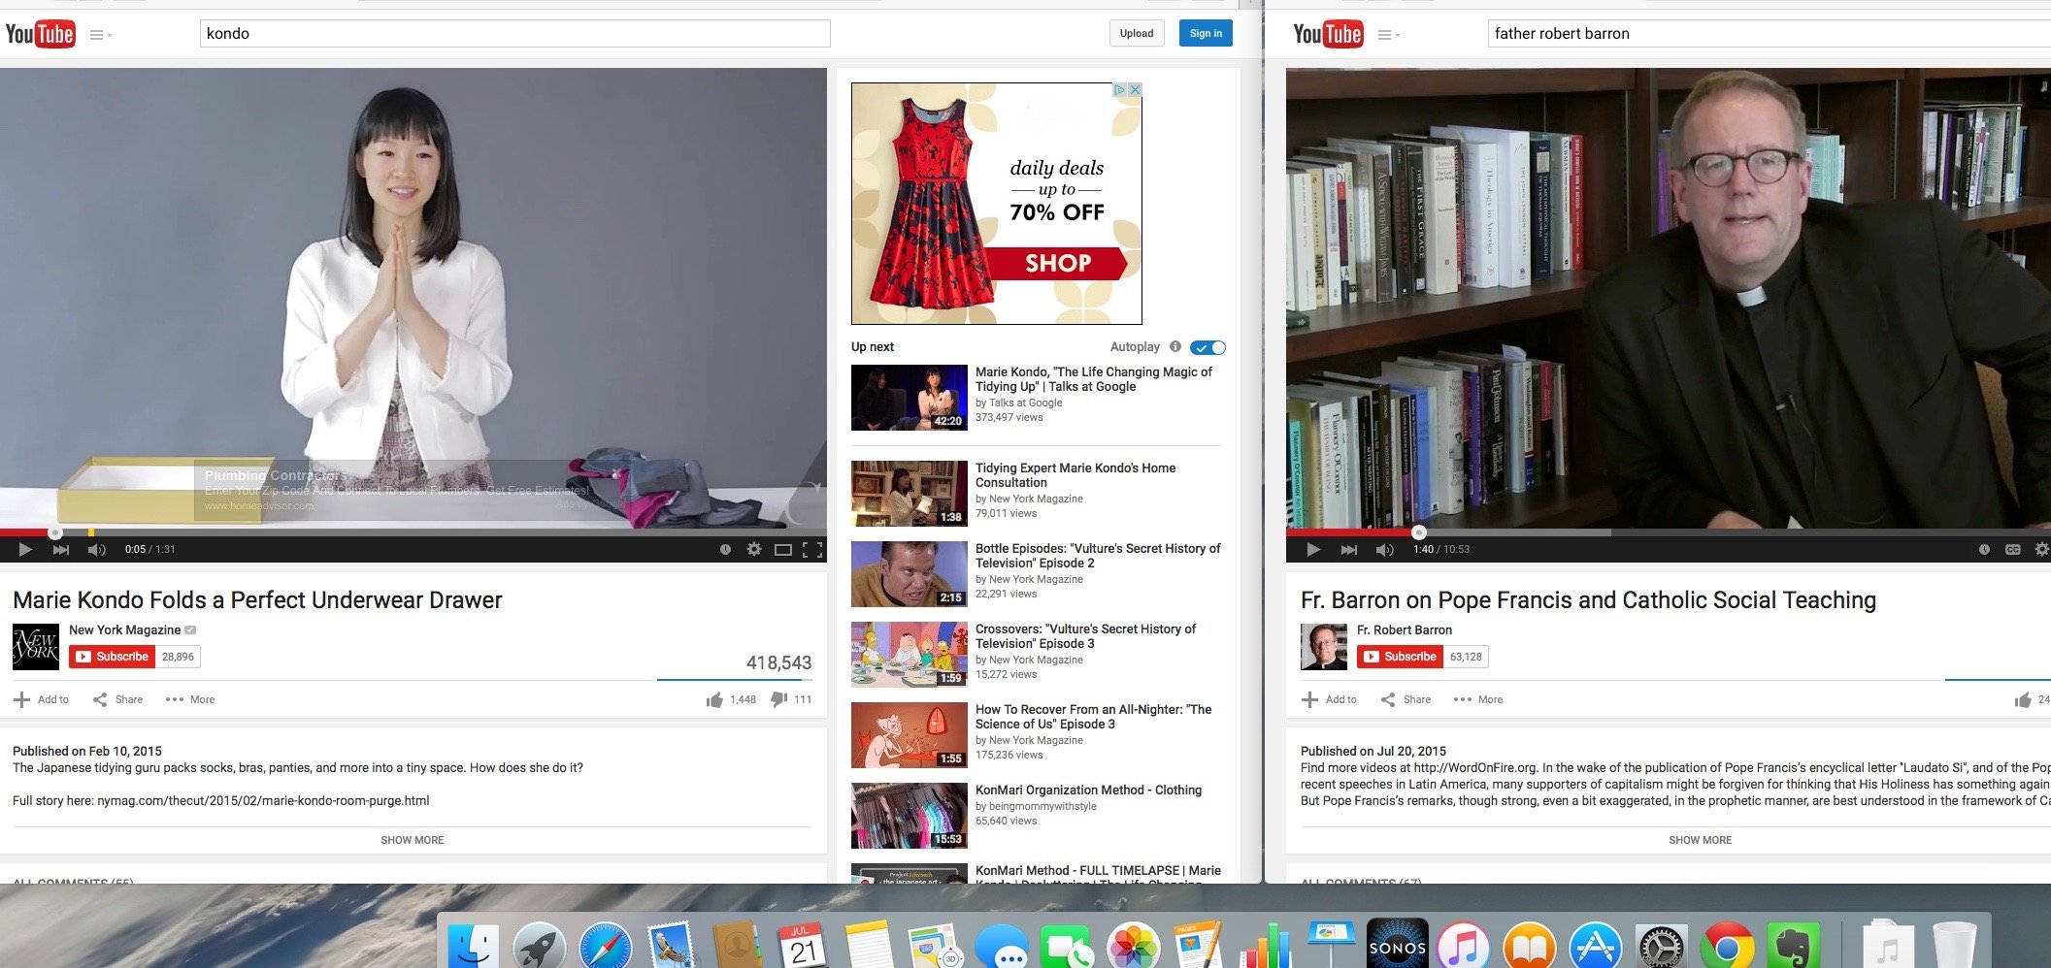This screenshot has height=968, width=2051.
Task: Open Share for the Fr. Barron video
Action: point(1406,699)
